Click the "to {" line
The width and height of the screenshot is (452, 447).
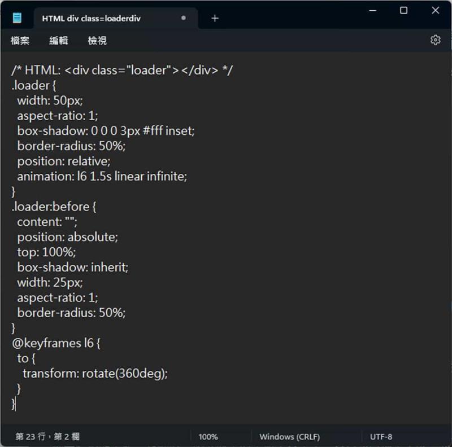(x=26, y=358)
